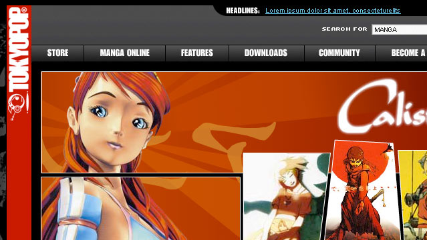Click the HEADLINES label
This screenshot has width=427, height=240.
point(243,11)
